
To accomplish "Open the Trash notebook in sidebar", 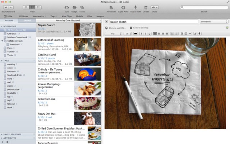I will click(10, 55).
